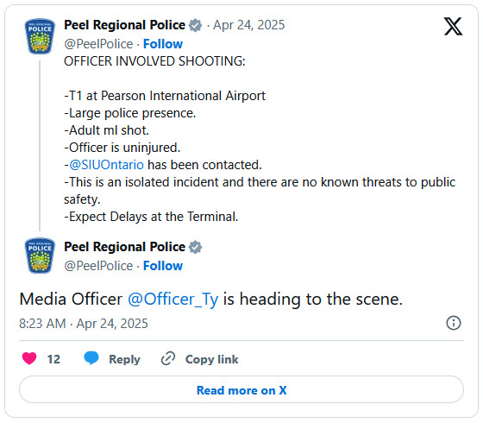483x423 pixels.
Task: Click the Reply label
Action: (124, 359)
